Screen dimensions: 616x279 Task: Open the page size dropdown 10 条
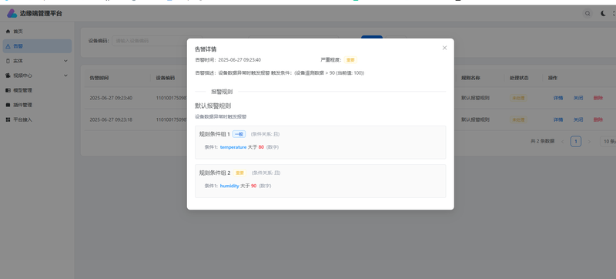pyautogui.click(x=608, y=142)
